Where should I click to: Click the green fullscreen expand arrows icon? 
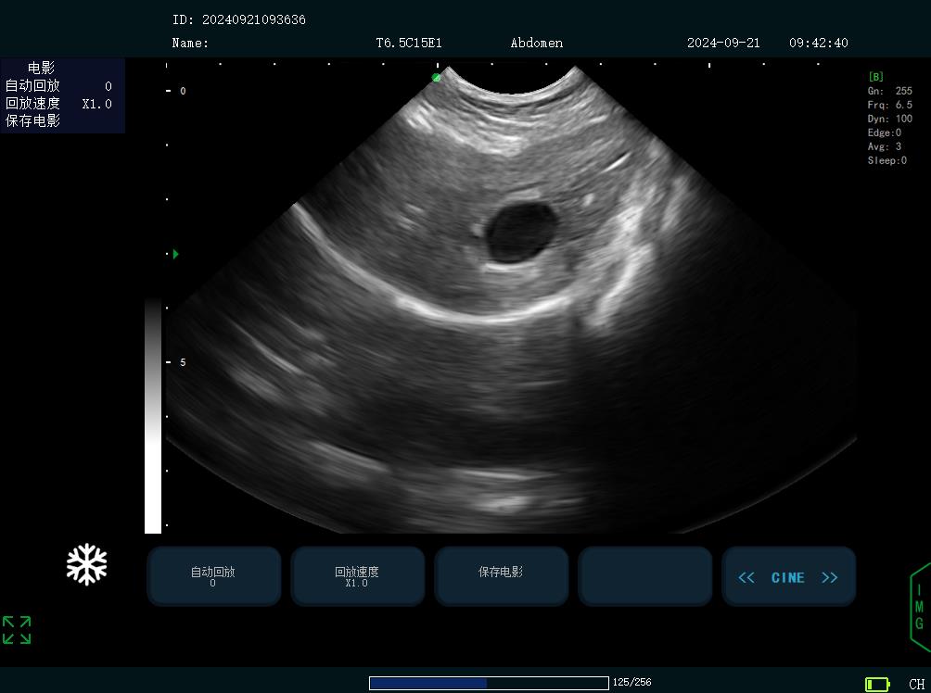17,630
